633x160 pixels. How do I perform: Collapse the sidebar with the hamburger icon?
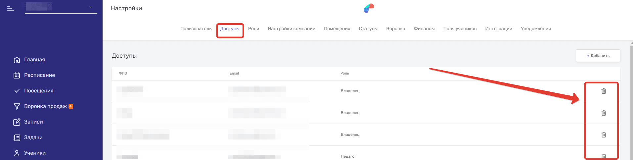click(x=11, y=8)
